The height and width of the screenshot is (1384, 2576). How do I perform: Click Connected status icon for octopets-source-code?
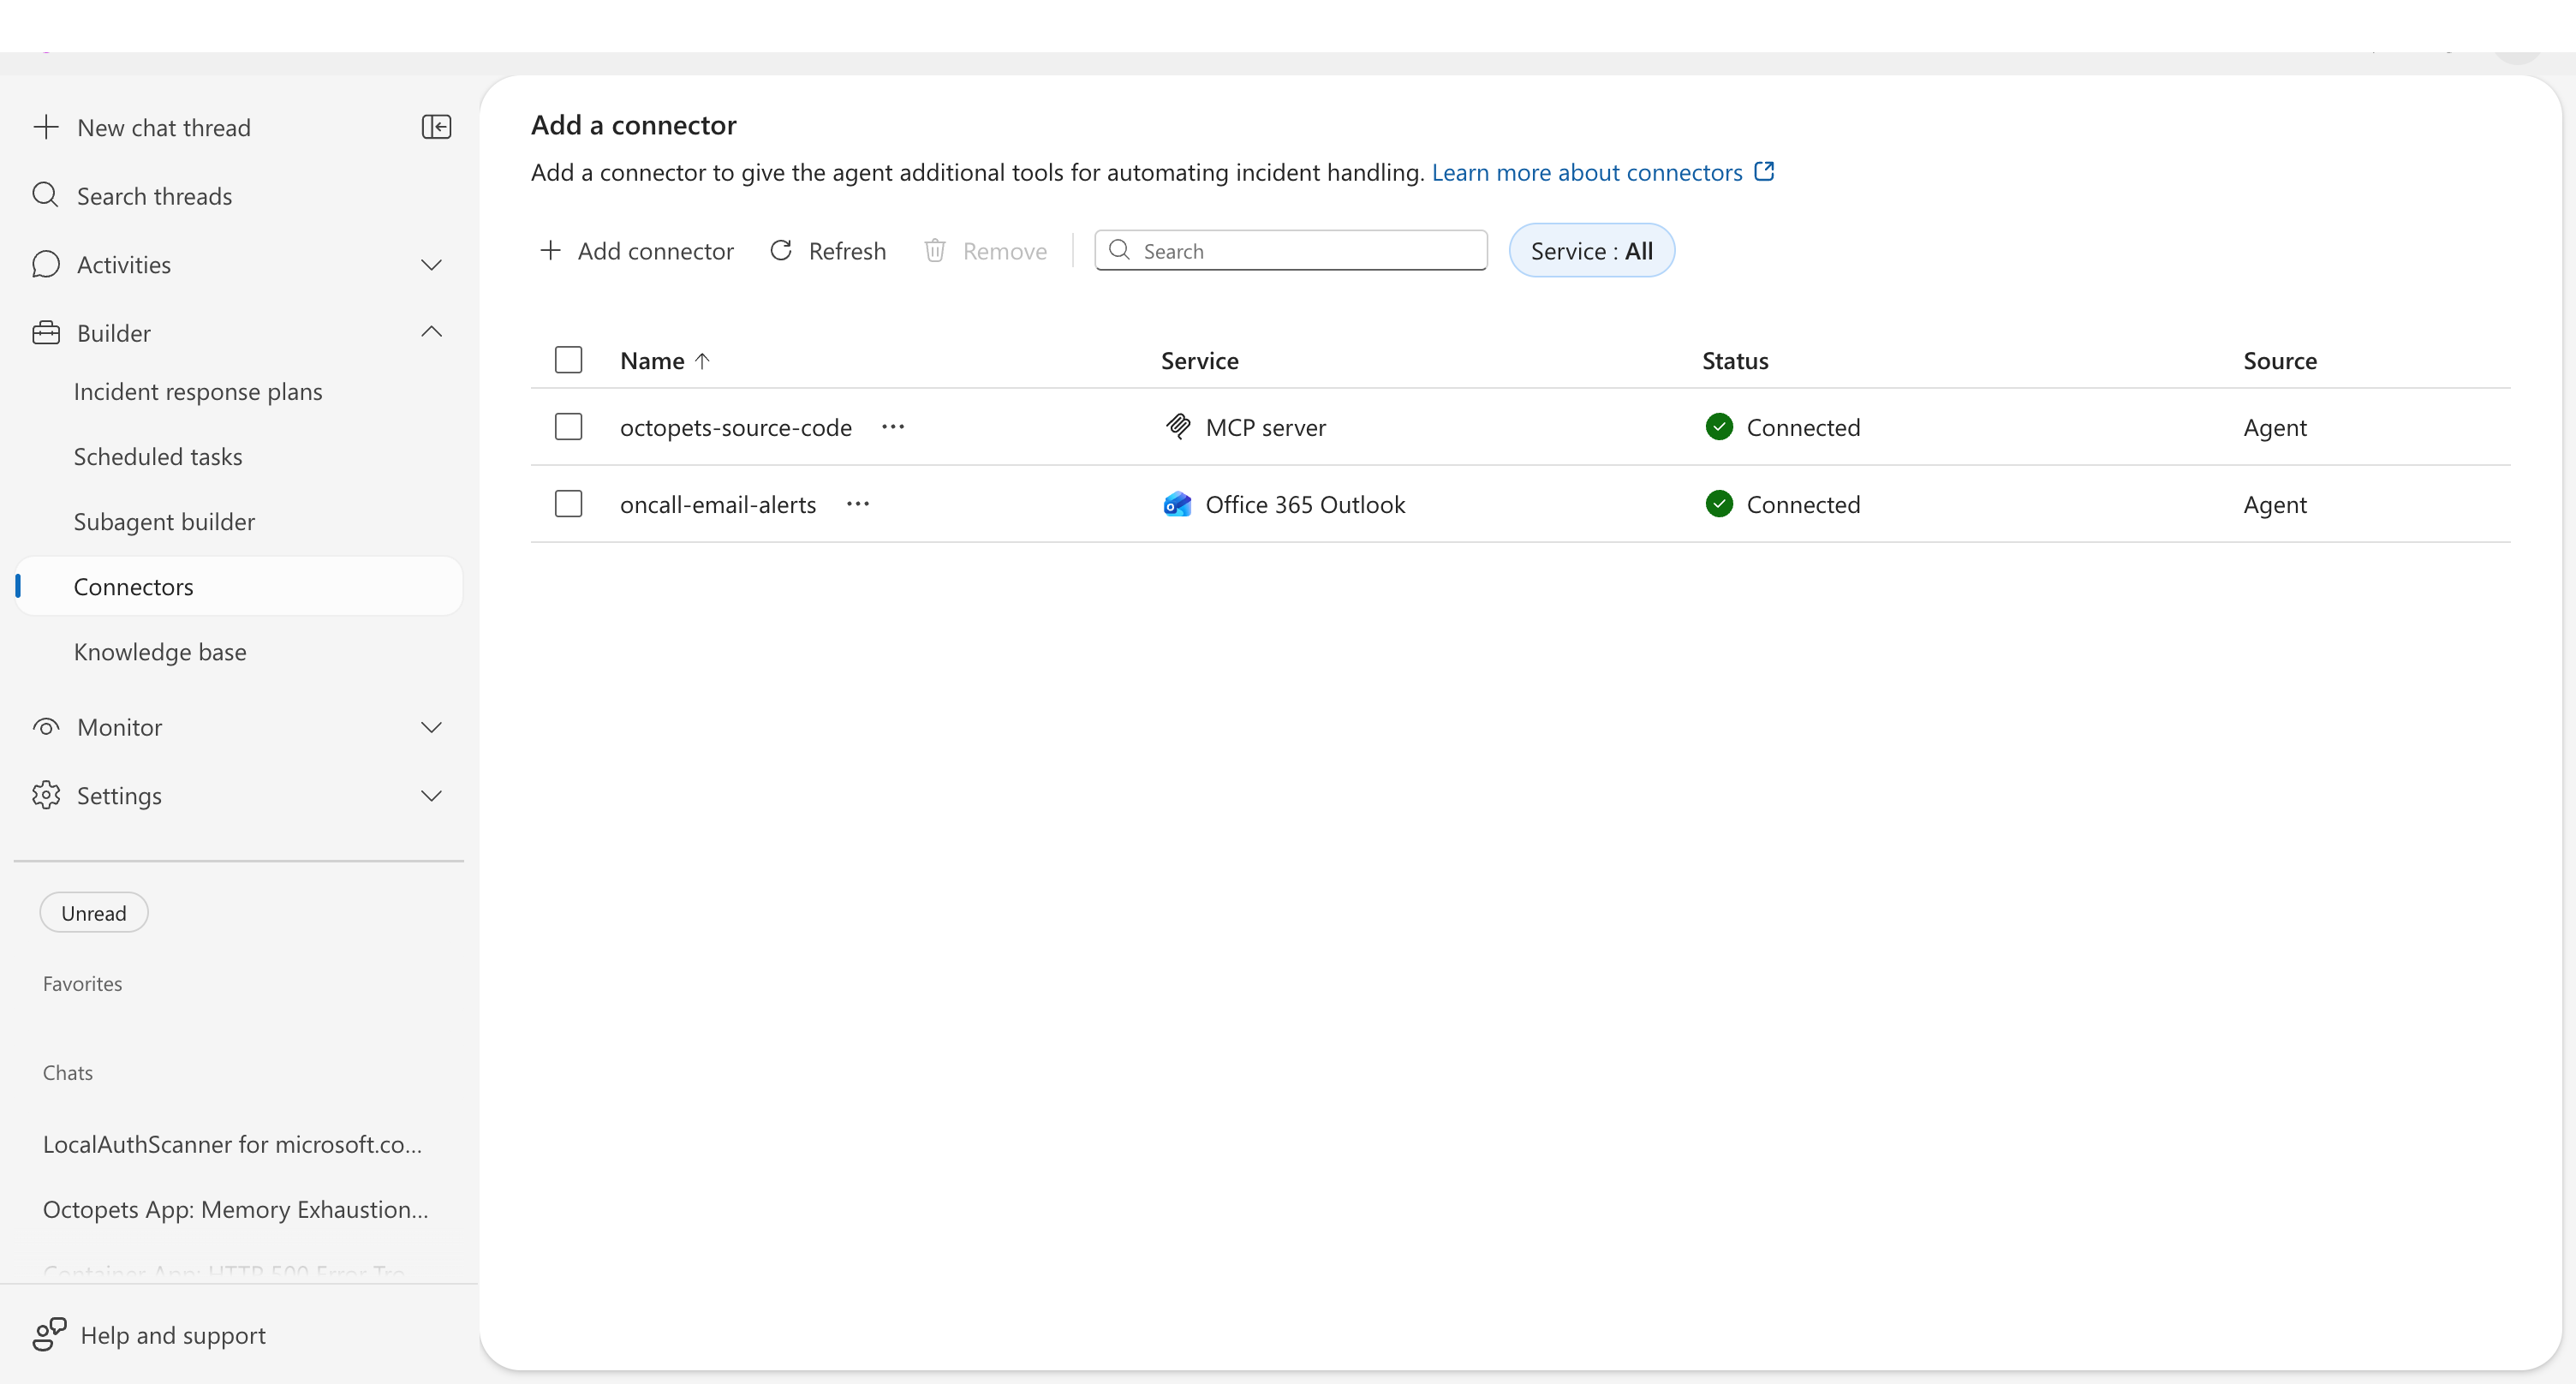point(1719,427)
